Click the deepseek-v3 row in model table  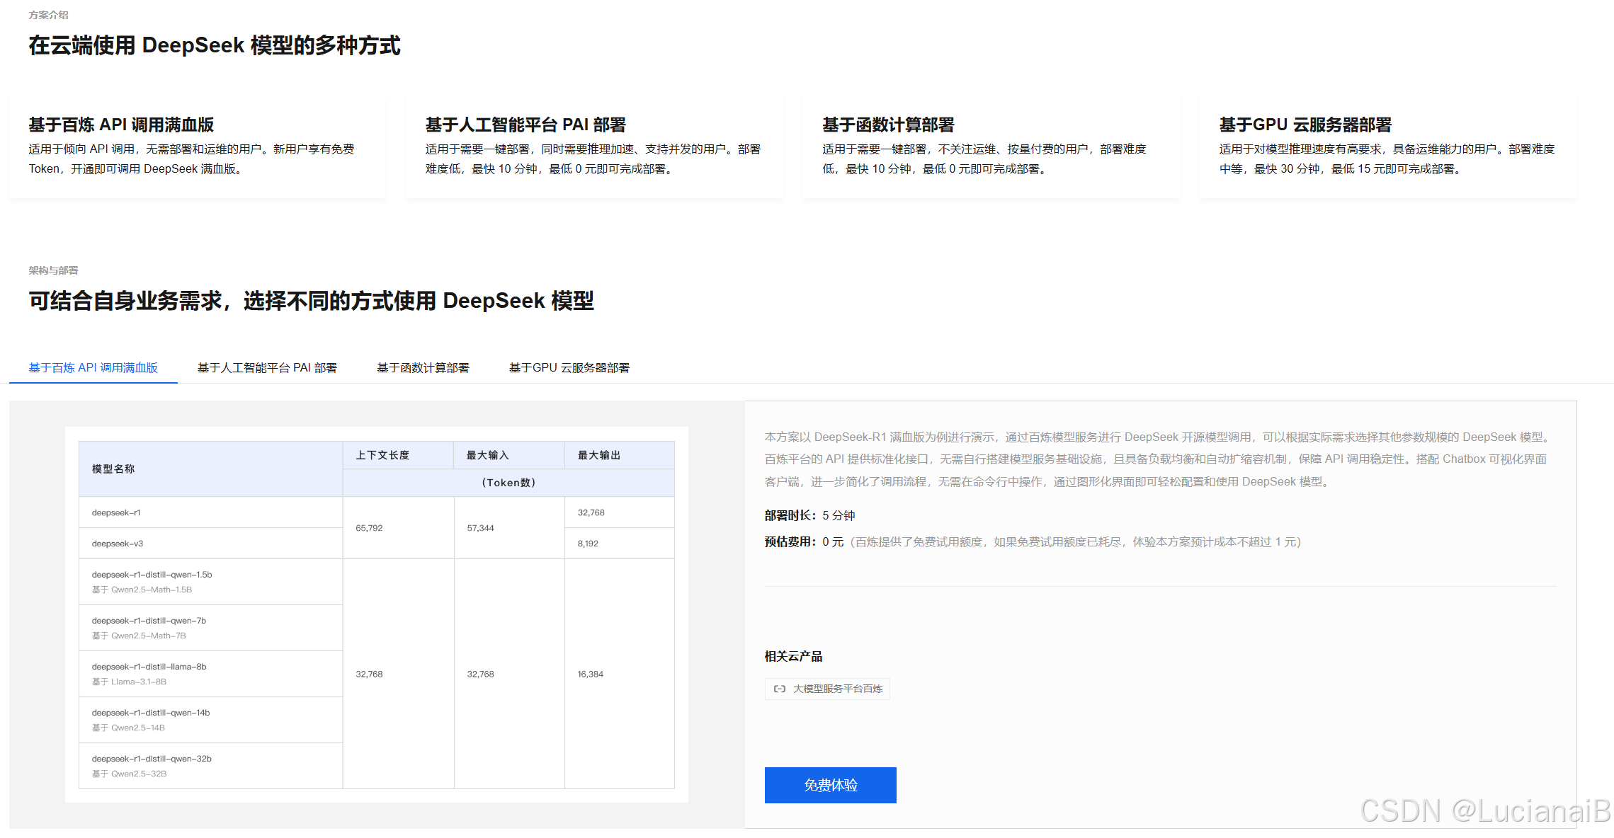(118, 544)
